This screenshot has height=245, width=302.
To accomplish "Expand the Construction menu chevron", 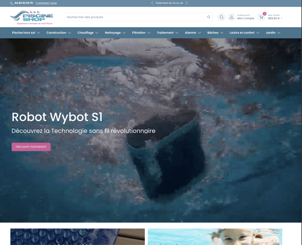I will tap(70, 33).
